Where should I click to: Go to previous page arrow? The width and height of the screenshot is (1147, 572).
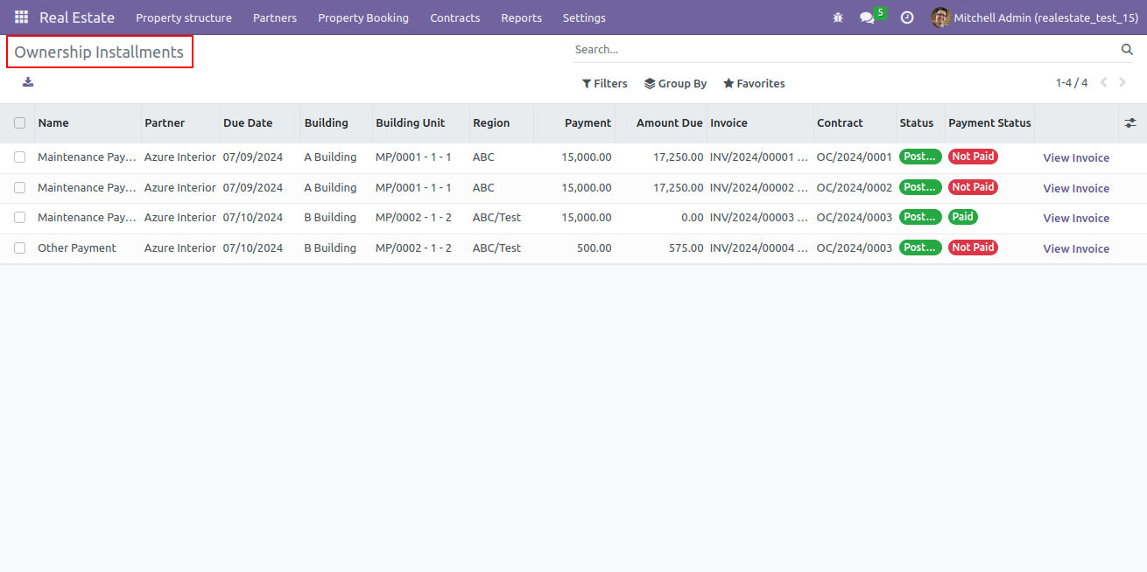click(x=1103, y=83)
